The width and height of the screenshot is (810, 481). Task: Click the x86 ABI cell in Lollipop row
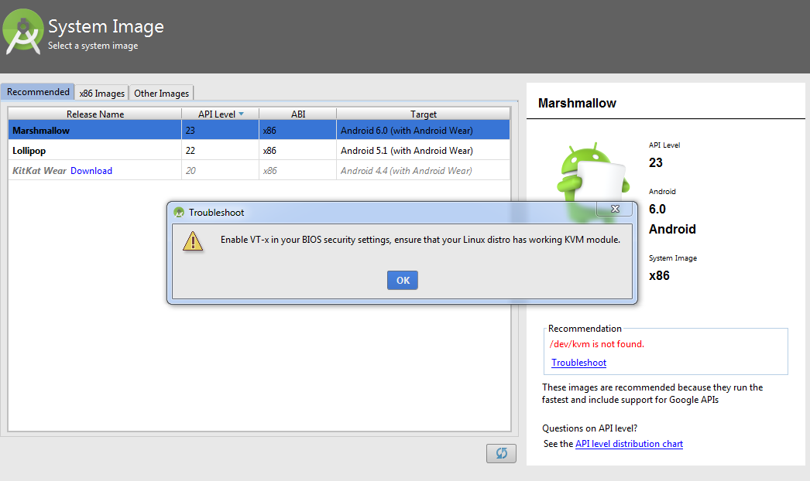tap(297, 150)
